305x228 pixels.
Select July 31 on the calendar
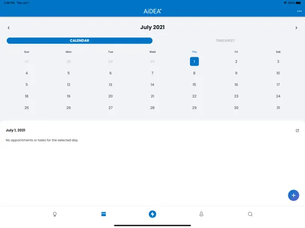pyautogui.click(x=278, y=107)
